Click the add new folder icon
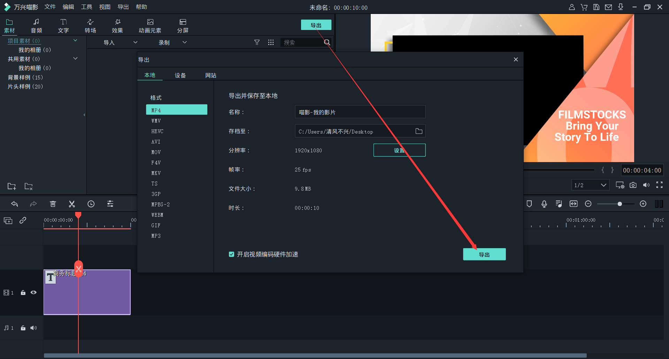Viewport: 669px width, 359px height. (11, 186)
